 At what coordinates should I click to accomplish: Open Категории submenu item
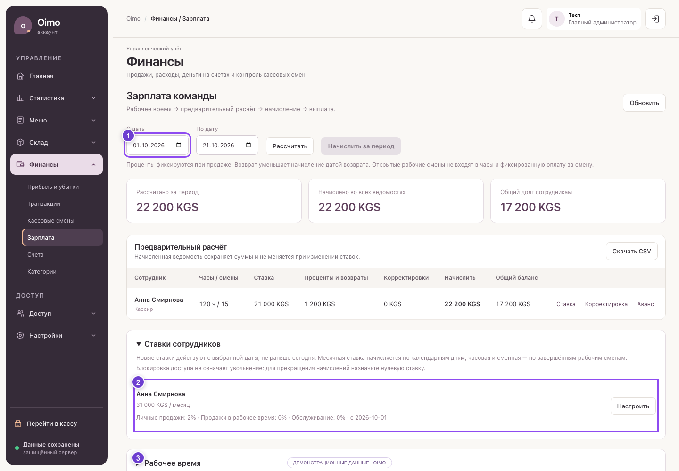click(x=62, y=272)
